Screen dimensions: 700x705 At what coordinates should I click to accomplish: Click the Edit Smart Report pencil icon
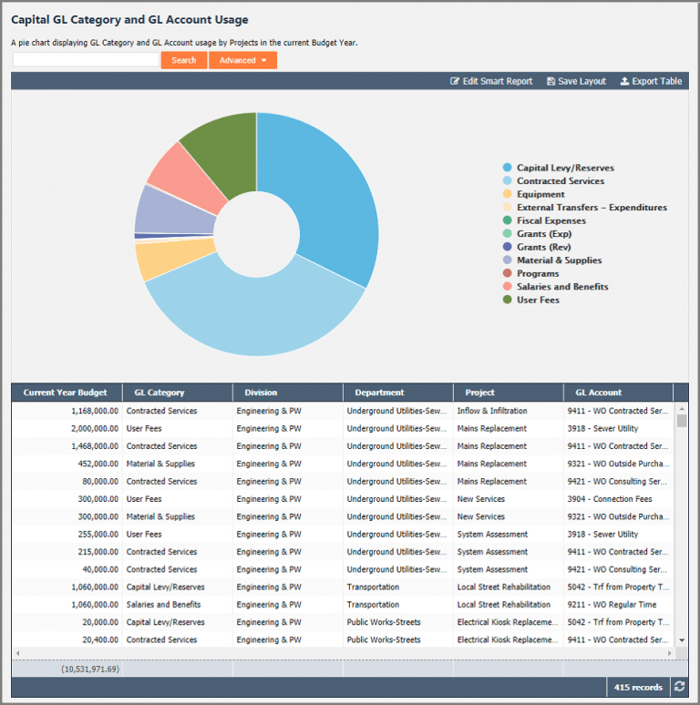pyautogui.click(x=455, y=82)
